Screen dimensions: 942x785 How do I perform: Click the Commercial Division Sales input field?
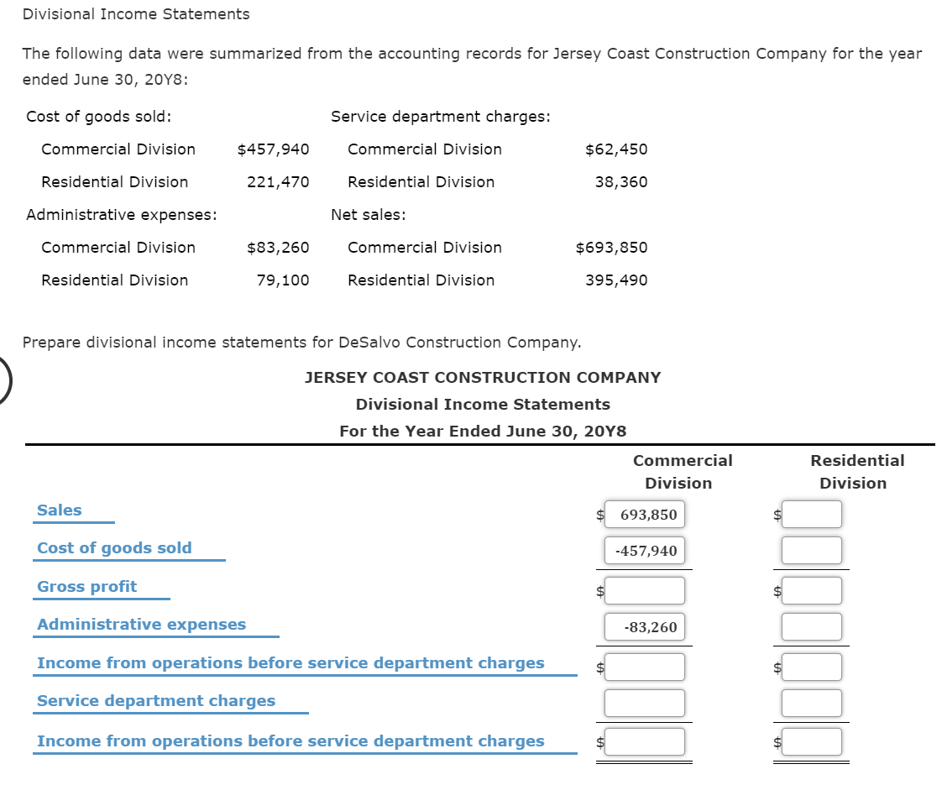tap(645, 515)
